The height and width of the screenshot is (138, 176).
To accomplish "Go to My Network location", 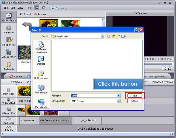I will 41,103.
